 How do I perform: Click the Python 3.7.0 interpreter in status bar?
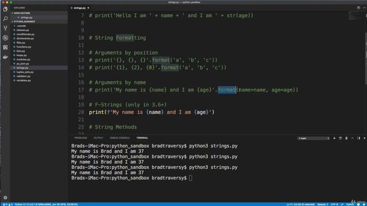point(46,204)
